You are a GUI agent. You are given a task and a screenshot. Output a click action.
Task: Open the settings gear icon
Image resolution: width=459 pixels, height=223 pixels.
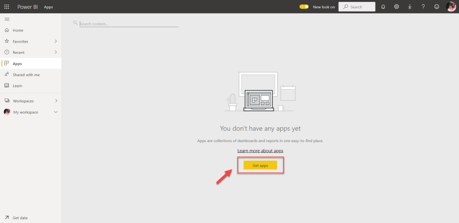(396, 7)
